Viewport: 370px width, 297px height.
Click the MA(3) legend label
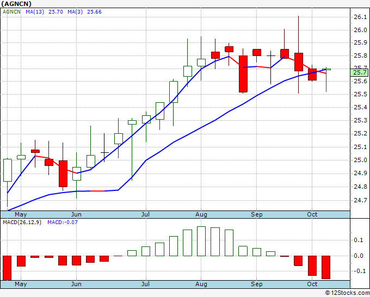pyautogui.click(x=75, y=12)
